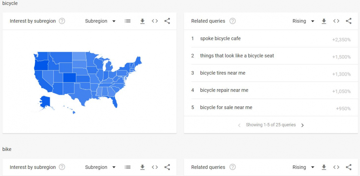Download bicycle related queries data
Viewport: 360px width, 176px height.
(x=324, y=21)
